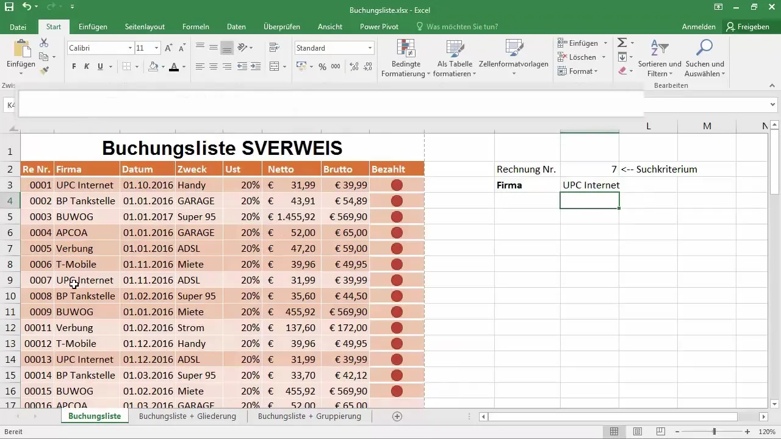The height and width of the screenshot is (439, 781).
Task: Toggle the wrap text icon
Action: (x=274, y=48)
